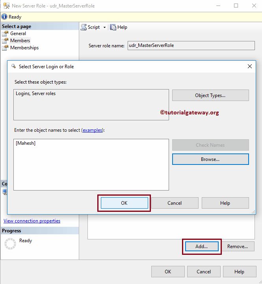Click the object names text box with [Mahesh]
This screenshot has height=284, width=262.
91,164
